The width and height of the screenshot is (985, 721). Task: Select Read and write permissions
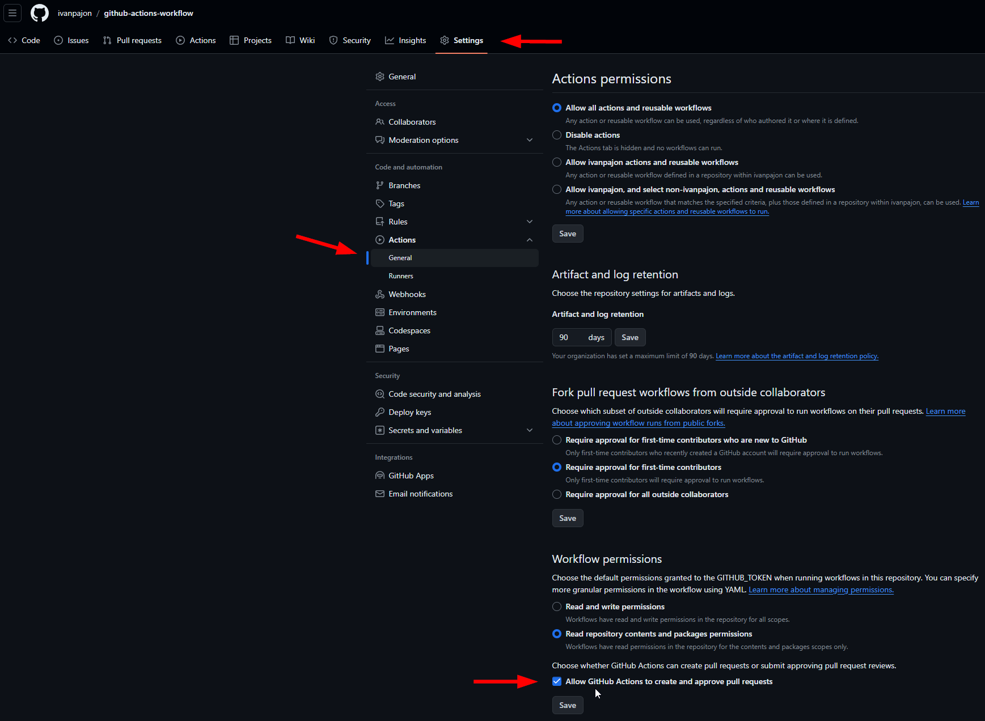(557, 607)
